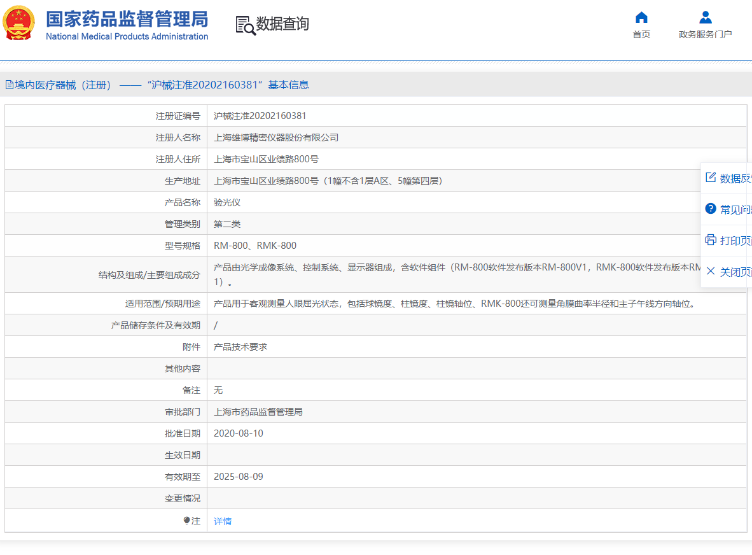Click the 数据查询 title text
The image size is (752, 555).
pos(282,24)
